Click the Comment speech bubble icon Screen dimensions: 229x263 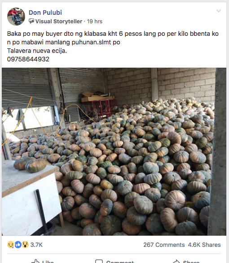(x=99, y=261)
